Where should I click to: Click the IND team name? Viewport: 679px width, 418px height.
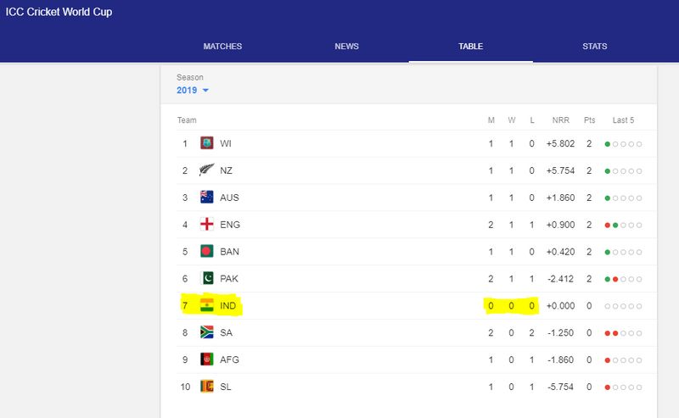227,305
